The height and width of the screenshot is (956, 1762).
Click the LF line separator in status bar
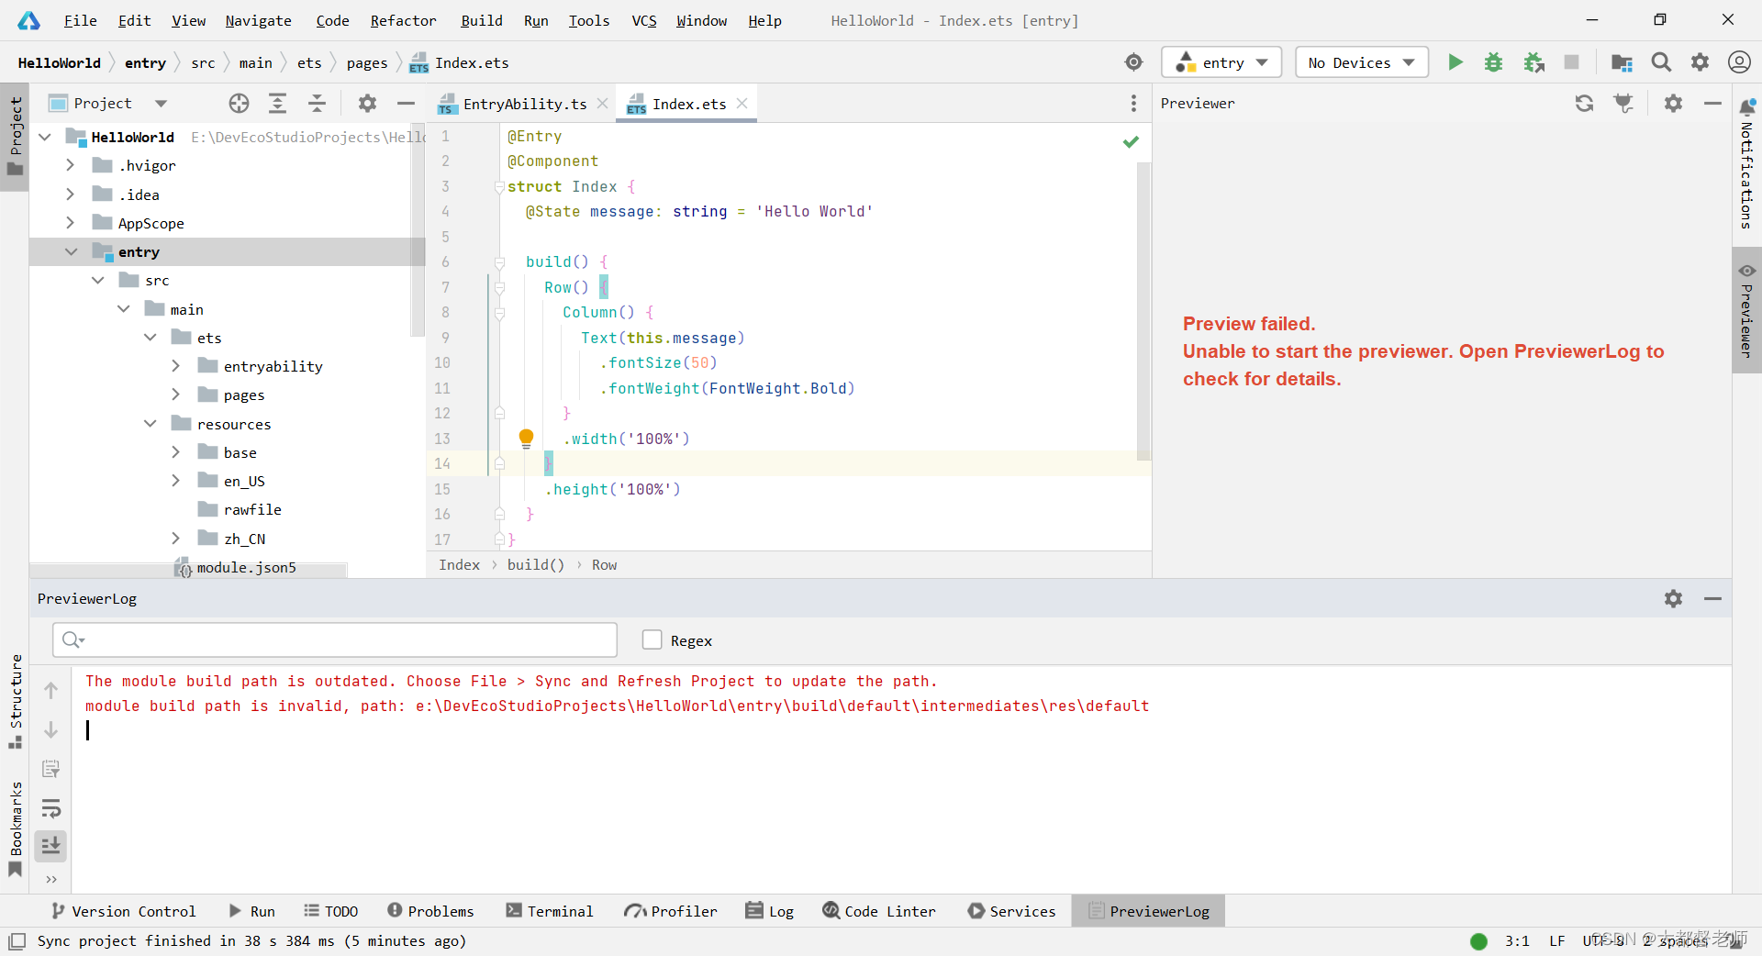coord(1556,941)
